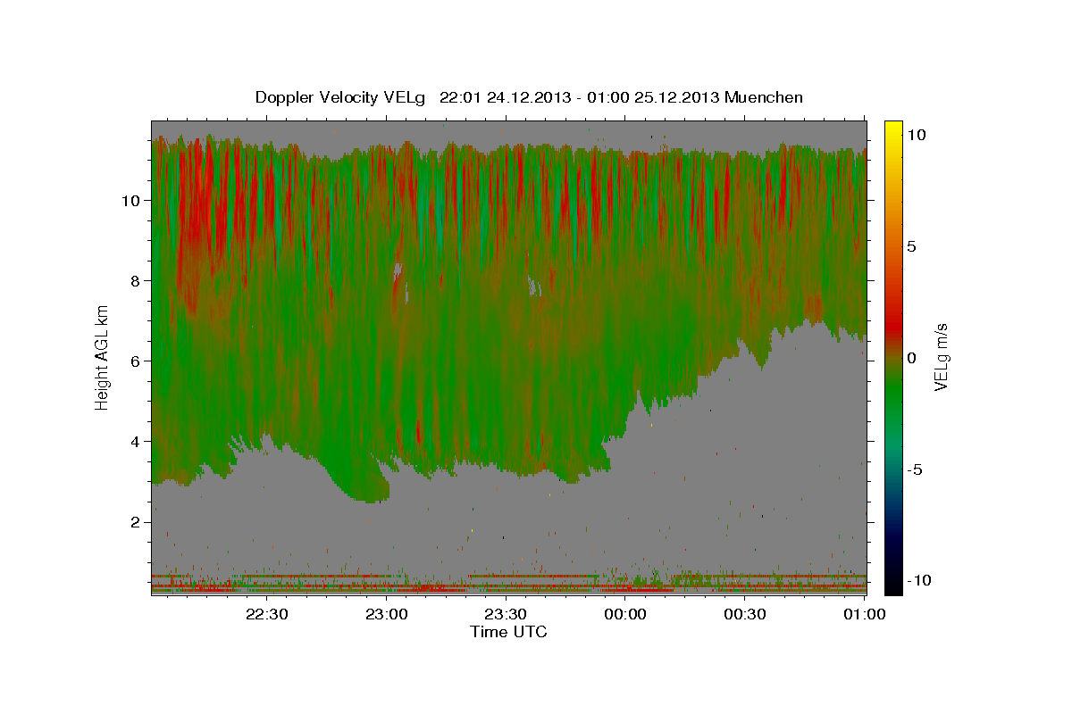This screenshot has height=714, width=1072.
Task: Click the colorbar value 5
Action: (x=912, y=246)
